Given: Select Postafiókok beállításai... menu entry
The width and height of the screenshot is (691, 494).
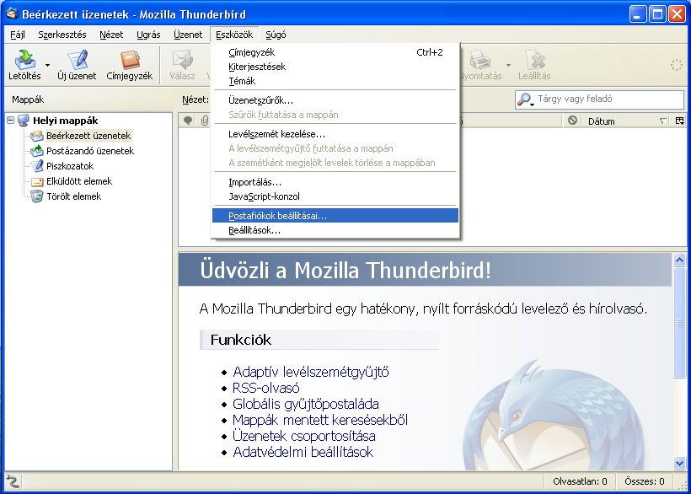Looking at the screenshot, I should tap(335, 216).
